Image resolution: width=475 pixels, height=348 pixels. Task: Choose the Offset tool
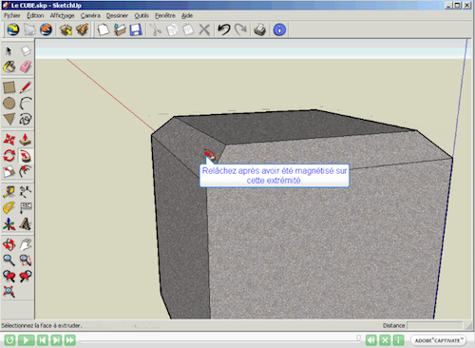tap(26, 171)
